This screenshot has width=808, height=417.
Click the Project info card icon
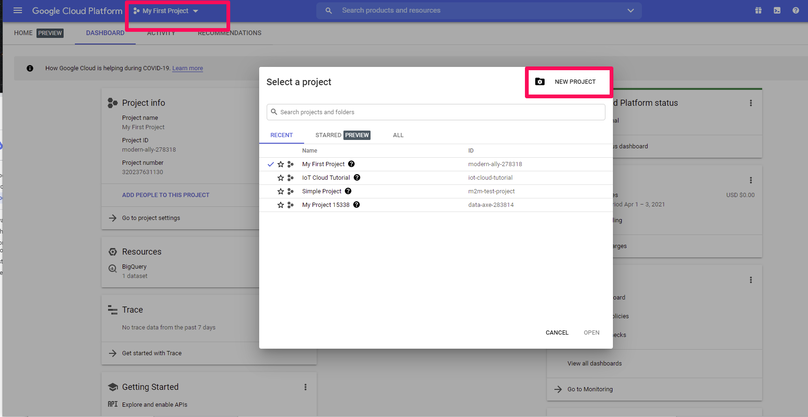(x=112, y=103)
